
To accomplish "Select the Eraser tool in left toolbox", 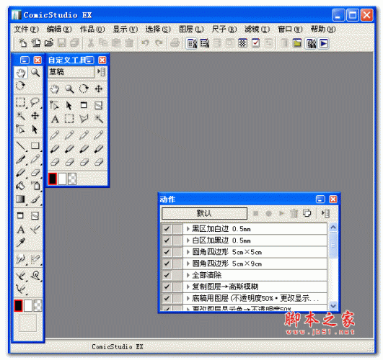I will [x=35, y=173].
